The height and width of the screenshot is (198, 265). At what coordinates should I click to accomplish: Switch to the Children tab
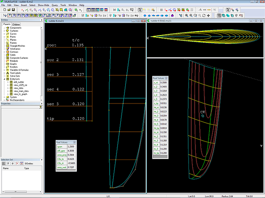(16, 25)
